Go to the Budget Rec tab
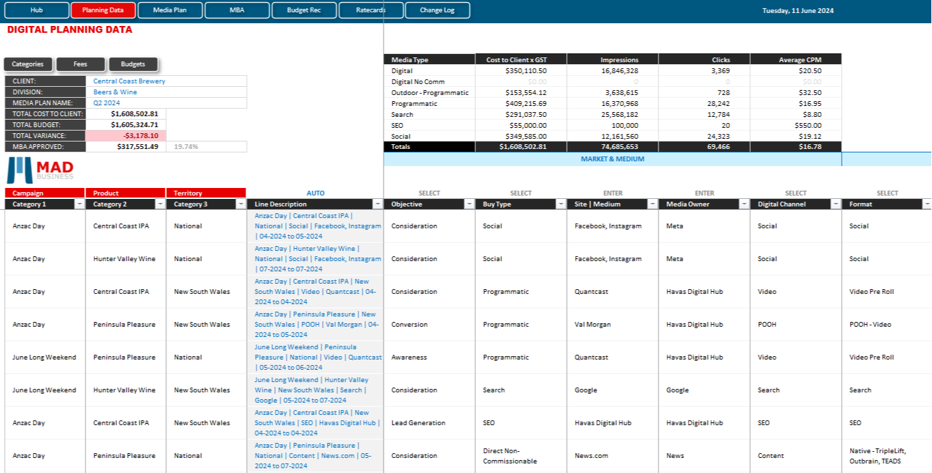Screen dimensions: 932x473 pyautogui.click(x=304, y=10)
